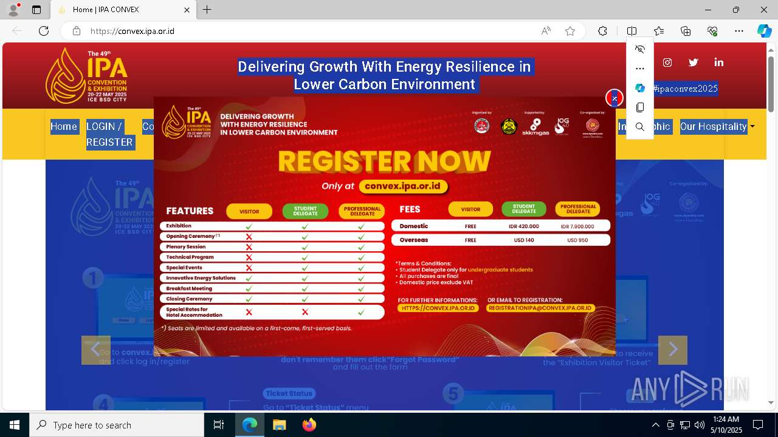Image resolution: width=778 pixels, height=437 pixels.
Task: Click the Closing Ceremony feature row
Action: 272,299
